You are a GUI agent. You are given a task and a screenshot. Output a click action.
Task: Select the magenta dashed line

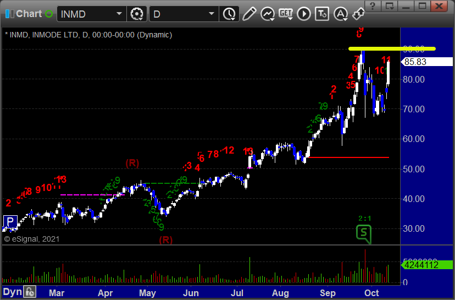(x=92, y=195)
